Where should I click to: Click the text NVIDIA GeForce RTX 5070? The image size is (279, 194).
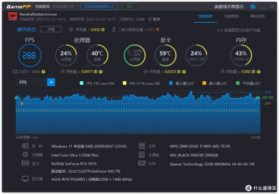click(x=74, y=164)
